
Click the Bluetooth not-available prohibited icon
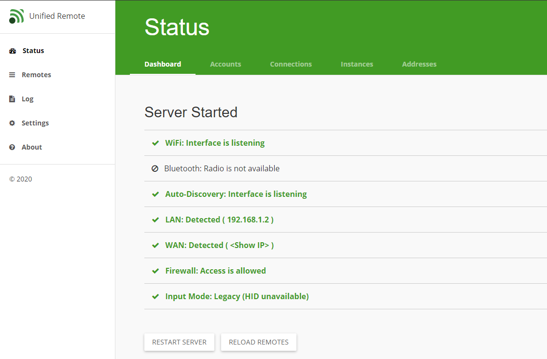(x=155, y=169)
